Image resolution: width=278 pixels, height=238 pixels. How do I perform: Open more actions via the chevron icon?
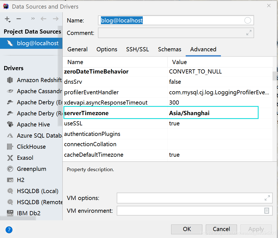coord(33,19)
